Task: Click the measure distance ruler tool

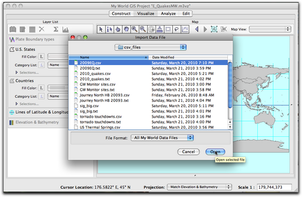Action: point(160,29)
